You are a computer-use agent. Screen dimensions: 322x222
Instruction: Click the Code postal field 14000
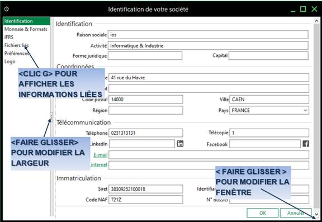(145, 100)
